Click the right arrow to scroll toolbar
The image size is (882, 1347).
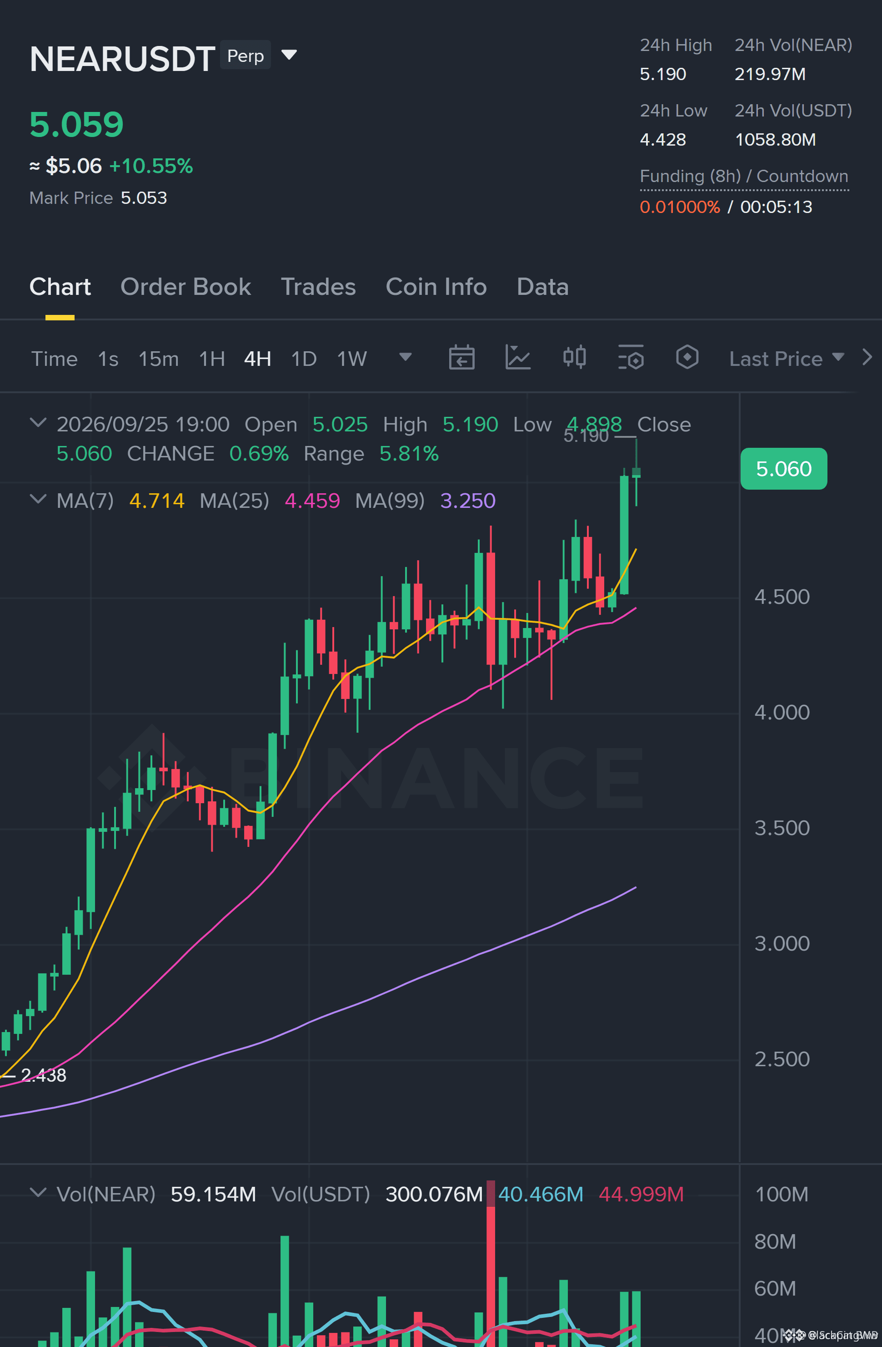(x=867, y=357)
